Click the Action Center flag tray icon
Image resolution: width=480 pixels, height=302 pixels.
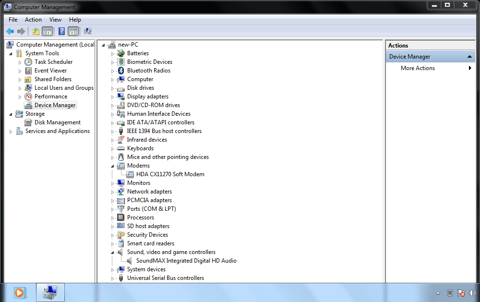click(461, 293)
